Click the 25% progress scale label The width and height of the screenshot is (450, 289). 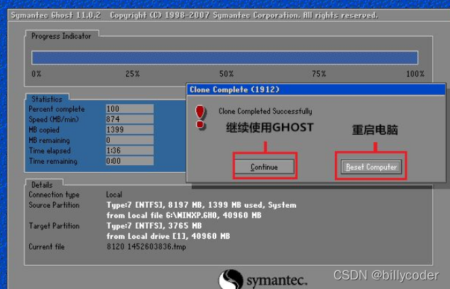click(133, 74)
